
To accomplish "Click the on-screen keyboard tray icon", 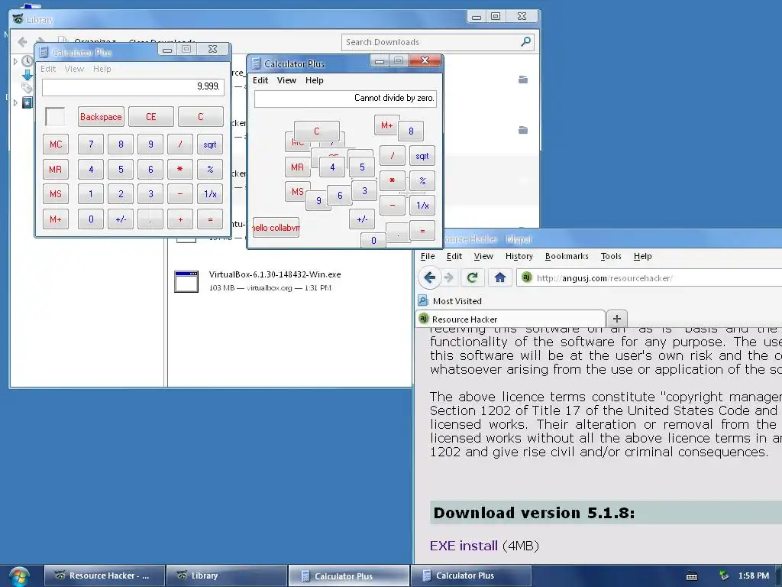I will pos(692,576).
